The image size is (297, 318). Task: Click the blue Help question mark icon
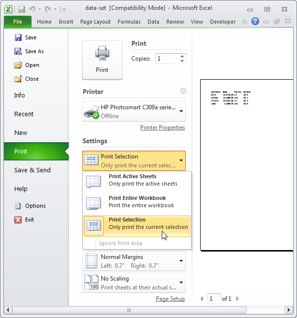click(255, 21)
